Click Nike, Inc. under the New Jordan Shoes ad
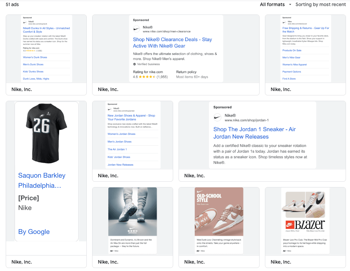350x271 pixels. (108, 176)
